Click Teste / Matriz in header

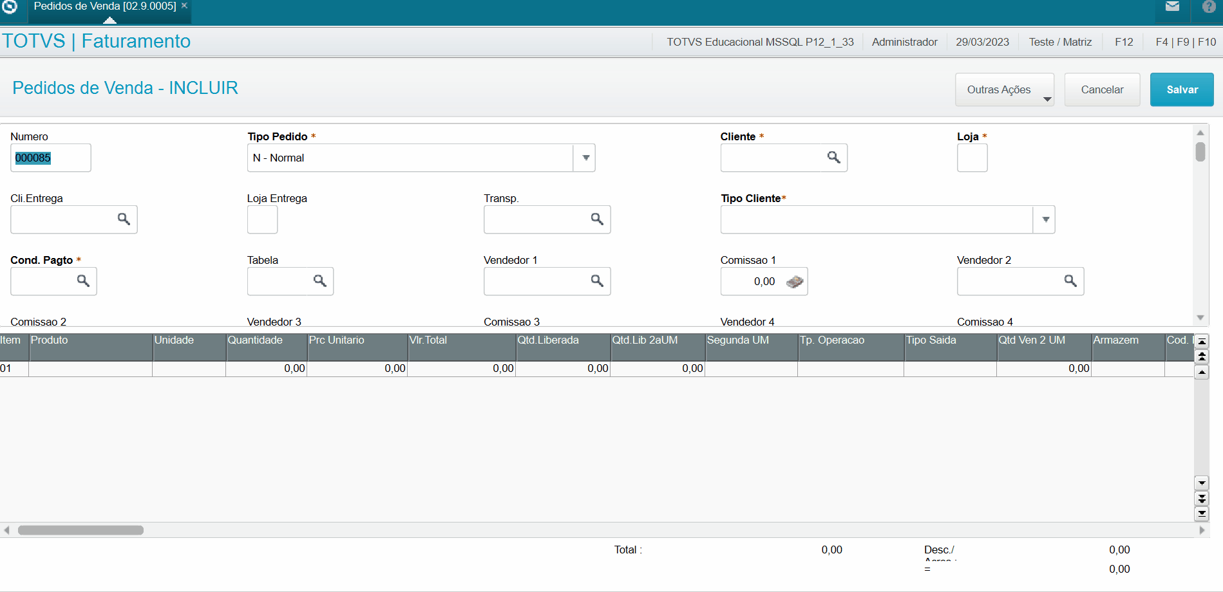tap(1060, 42)
